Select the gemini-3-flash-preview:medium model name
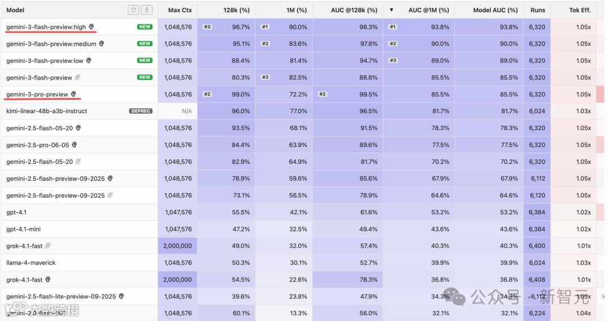 51,44
